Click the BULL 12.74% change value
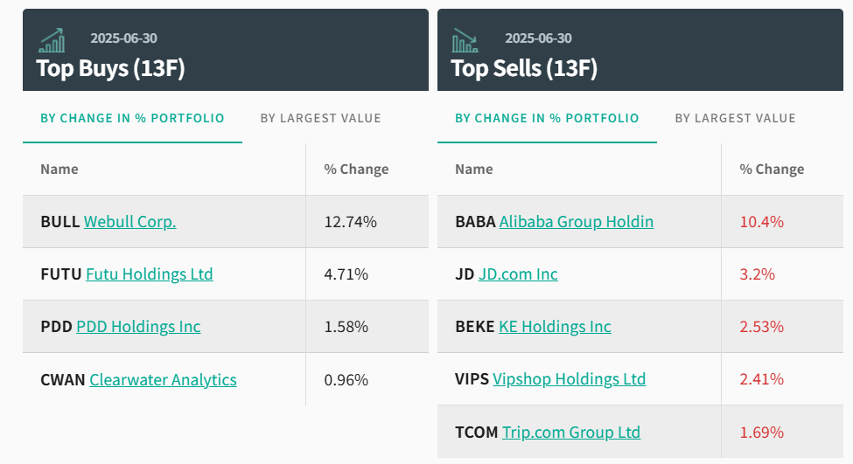Image resolution: width=853 pixels, height=464 pixels. click(x=350, y=222)
